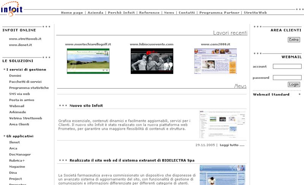Open the Project application link
The image size is (304, 185).
click(x=15, y=179)
